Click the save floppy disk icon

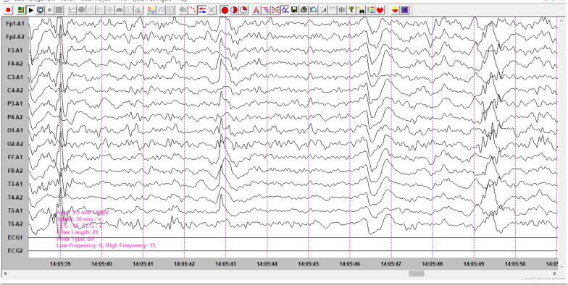pos(294,10)
